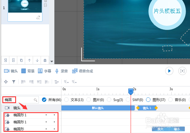Viewport: 190px width, 133px height.
Task: Select the 放大 animation block
Action: 160,129
